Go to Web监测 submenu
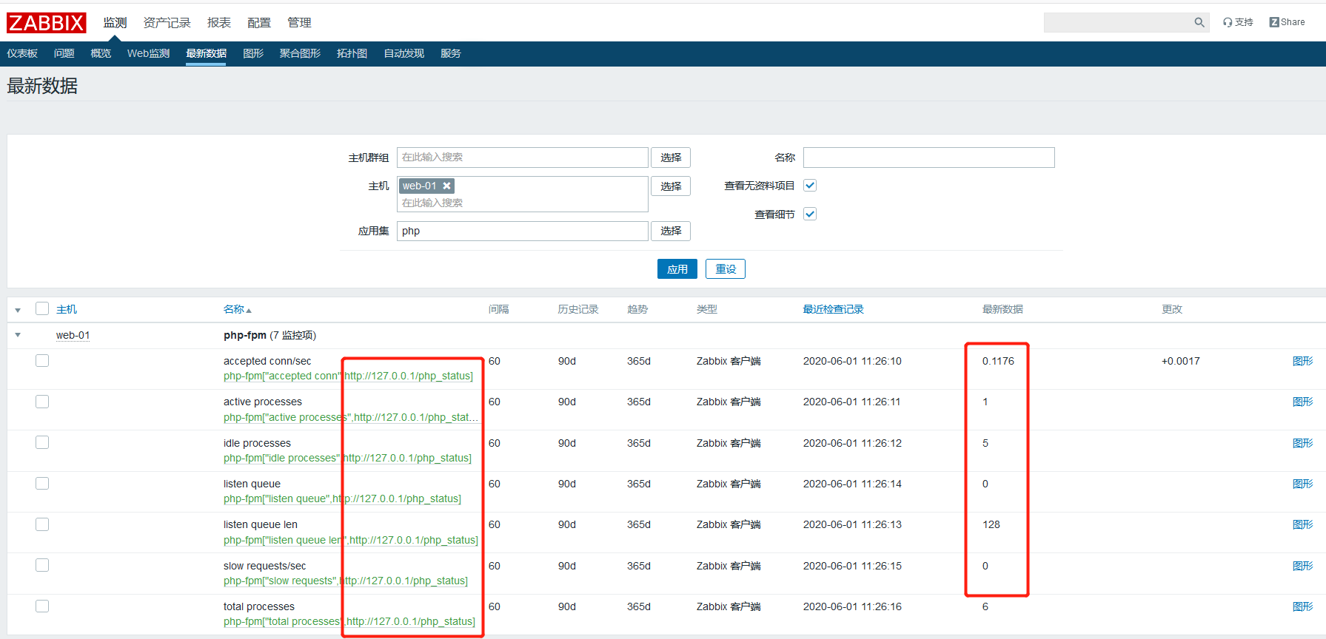The image size is (1326, 639). click(x=148, y=53)
